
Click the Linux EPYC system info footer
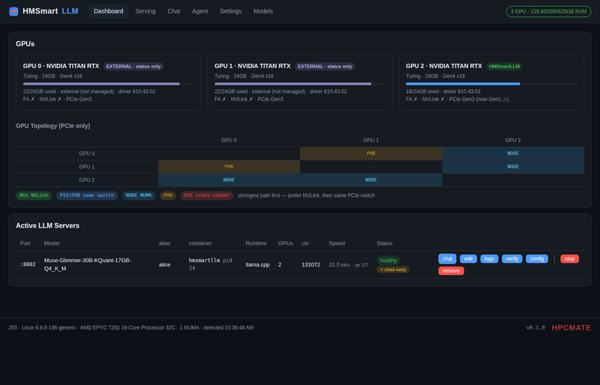click(130, 327)
